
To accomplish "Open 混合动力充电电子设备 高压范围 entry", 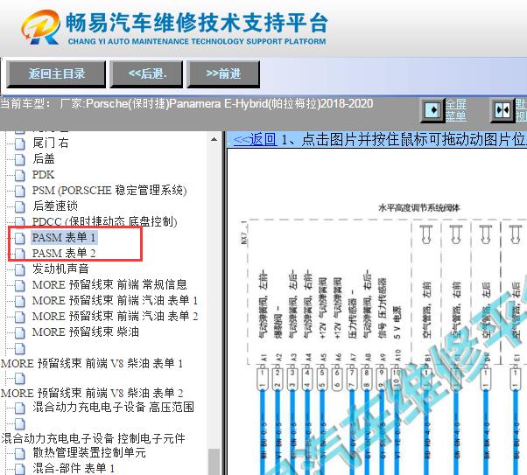I will point(113,407).
